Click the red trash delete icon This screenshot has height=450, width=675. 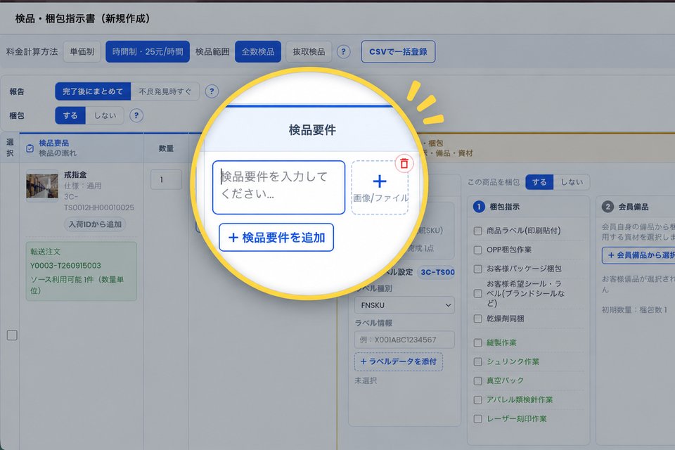pos(404,164)
